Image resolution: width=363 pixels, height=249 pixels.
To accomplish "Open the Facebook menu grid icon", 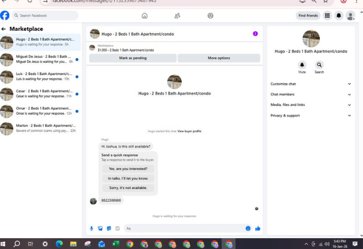I will coord(327,15).
